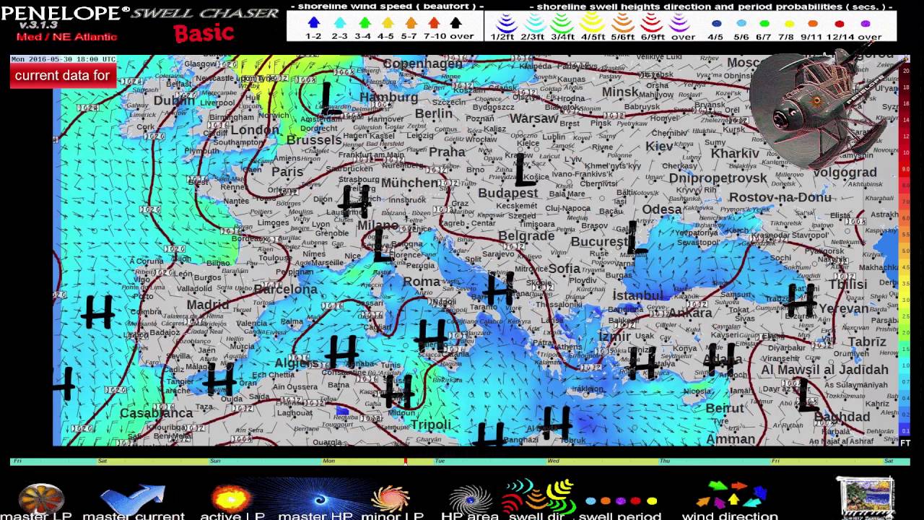Click the purple 'over' swell period dot
Viewport: 924px width, 520px height.
866,24
